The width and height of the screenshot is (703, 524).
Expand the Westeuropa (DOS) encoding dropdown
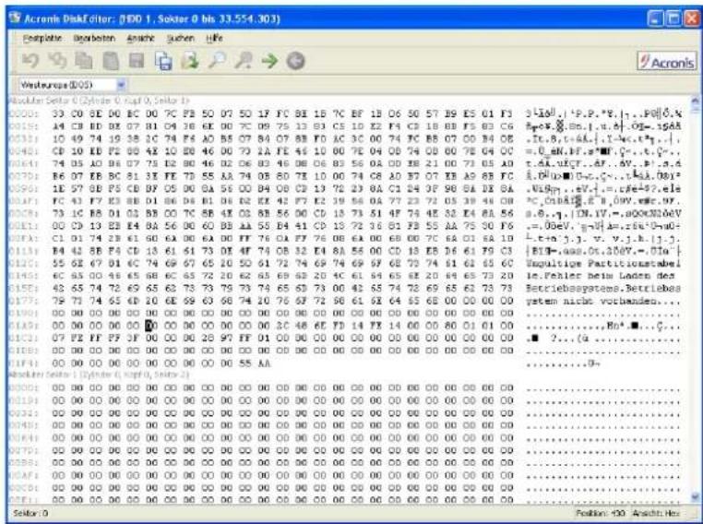[x=121, y=85]
